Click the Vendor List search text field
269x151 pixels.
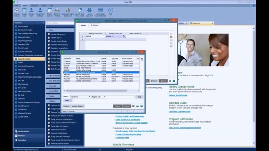pos(121,97)
